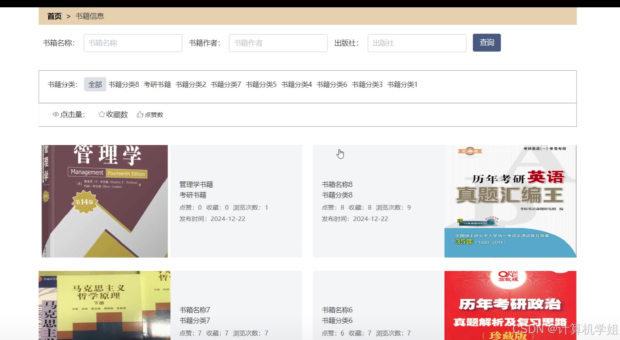Focus the 出版社 input field
This screenshot has height=340, width=620.
(x=417, y=43)
